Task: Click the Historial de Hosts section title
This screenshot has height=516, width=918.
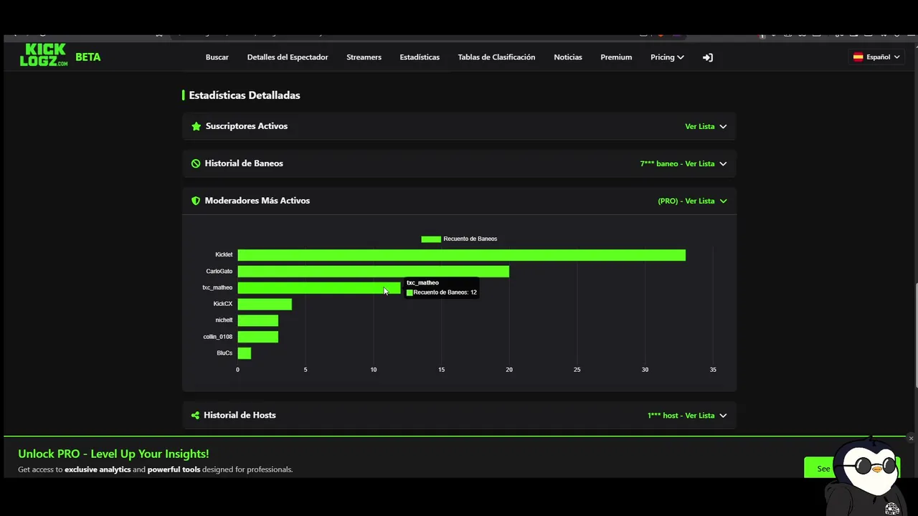Action: [x=240, y=416]
